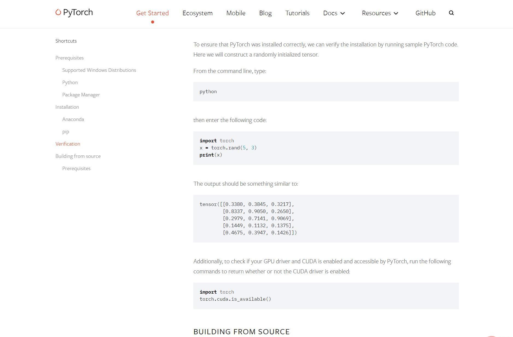Open the Tutorials nav item
The width and height of the screenshot is (513, 337).
[x=297, y=13]
